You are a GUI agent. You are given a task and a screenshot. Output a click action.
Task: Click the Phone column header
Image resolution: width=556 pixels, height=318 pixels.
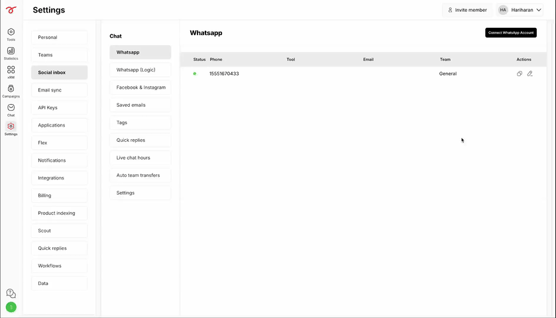click(x=216, y=60)
